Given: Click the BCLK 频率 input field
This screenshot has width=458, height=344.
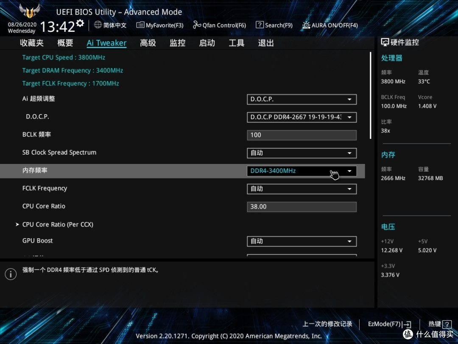Looking at the screenshot, I should [302, 135].
